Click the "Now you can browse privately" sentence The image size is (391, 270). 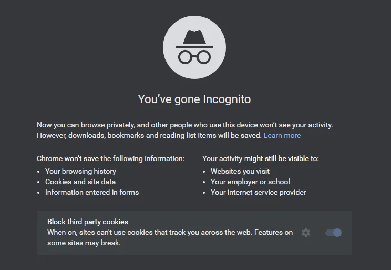(x=185, y=125)
